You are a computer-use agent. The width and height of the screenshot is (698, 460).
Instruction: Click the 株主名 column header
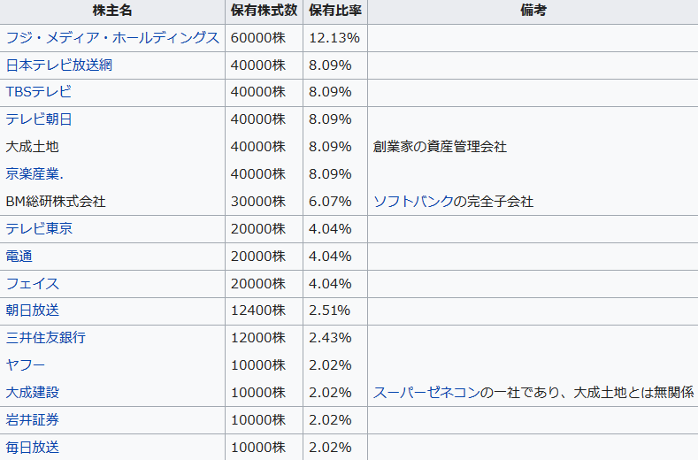click(x=112, y=11)
